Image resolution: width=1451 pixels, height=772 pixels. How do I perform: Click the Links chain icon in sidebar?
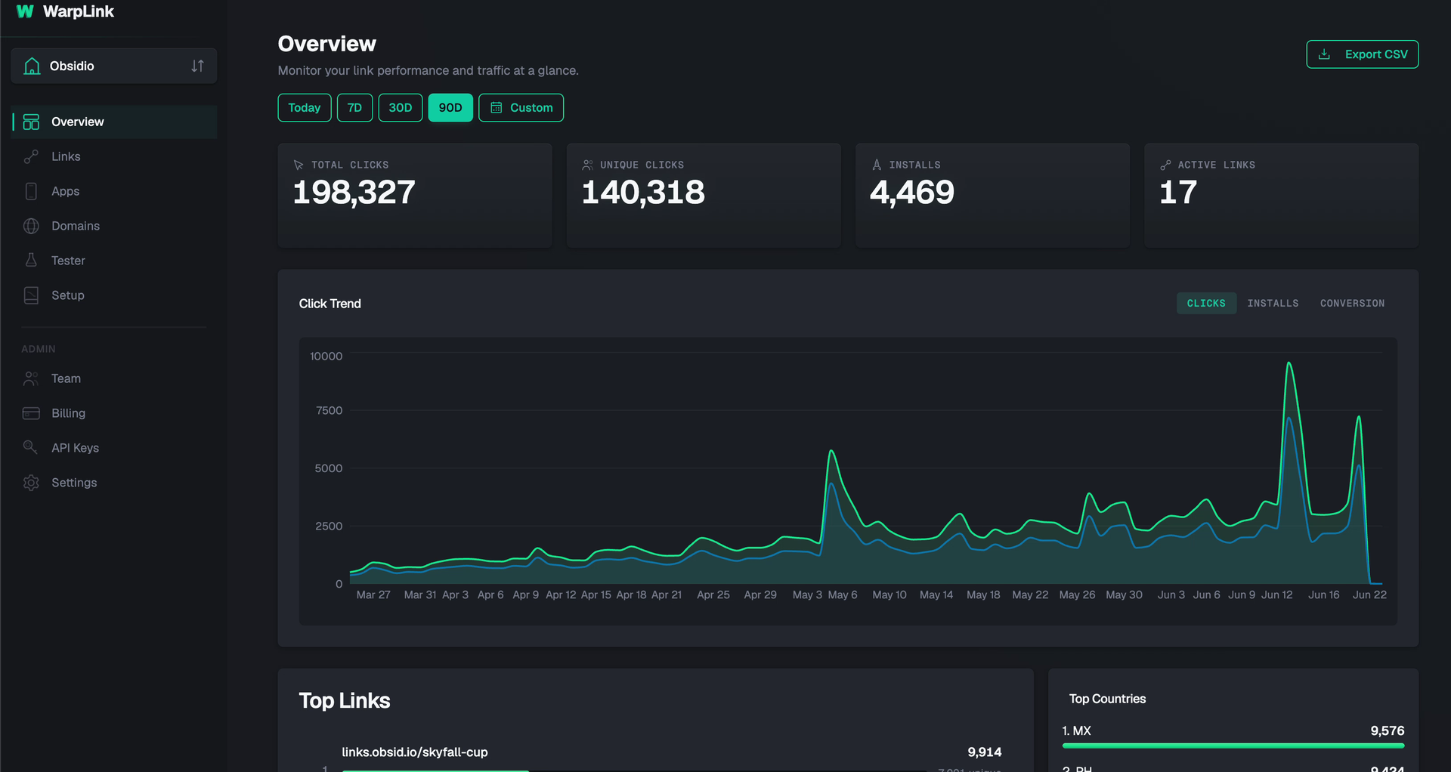coord(31,156)
